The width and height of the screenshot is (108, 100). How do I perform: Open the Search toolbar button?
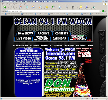[40, 7]
